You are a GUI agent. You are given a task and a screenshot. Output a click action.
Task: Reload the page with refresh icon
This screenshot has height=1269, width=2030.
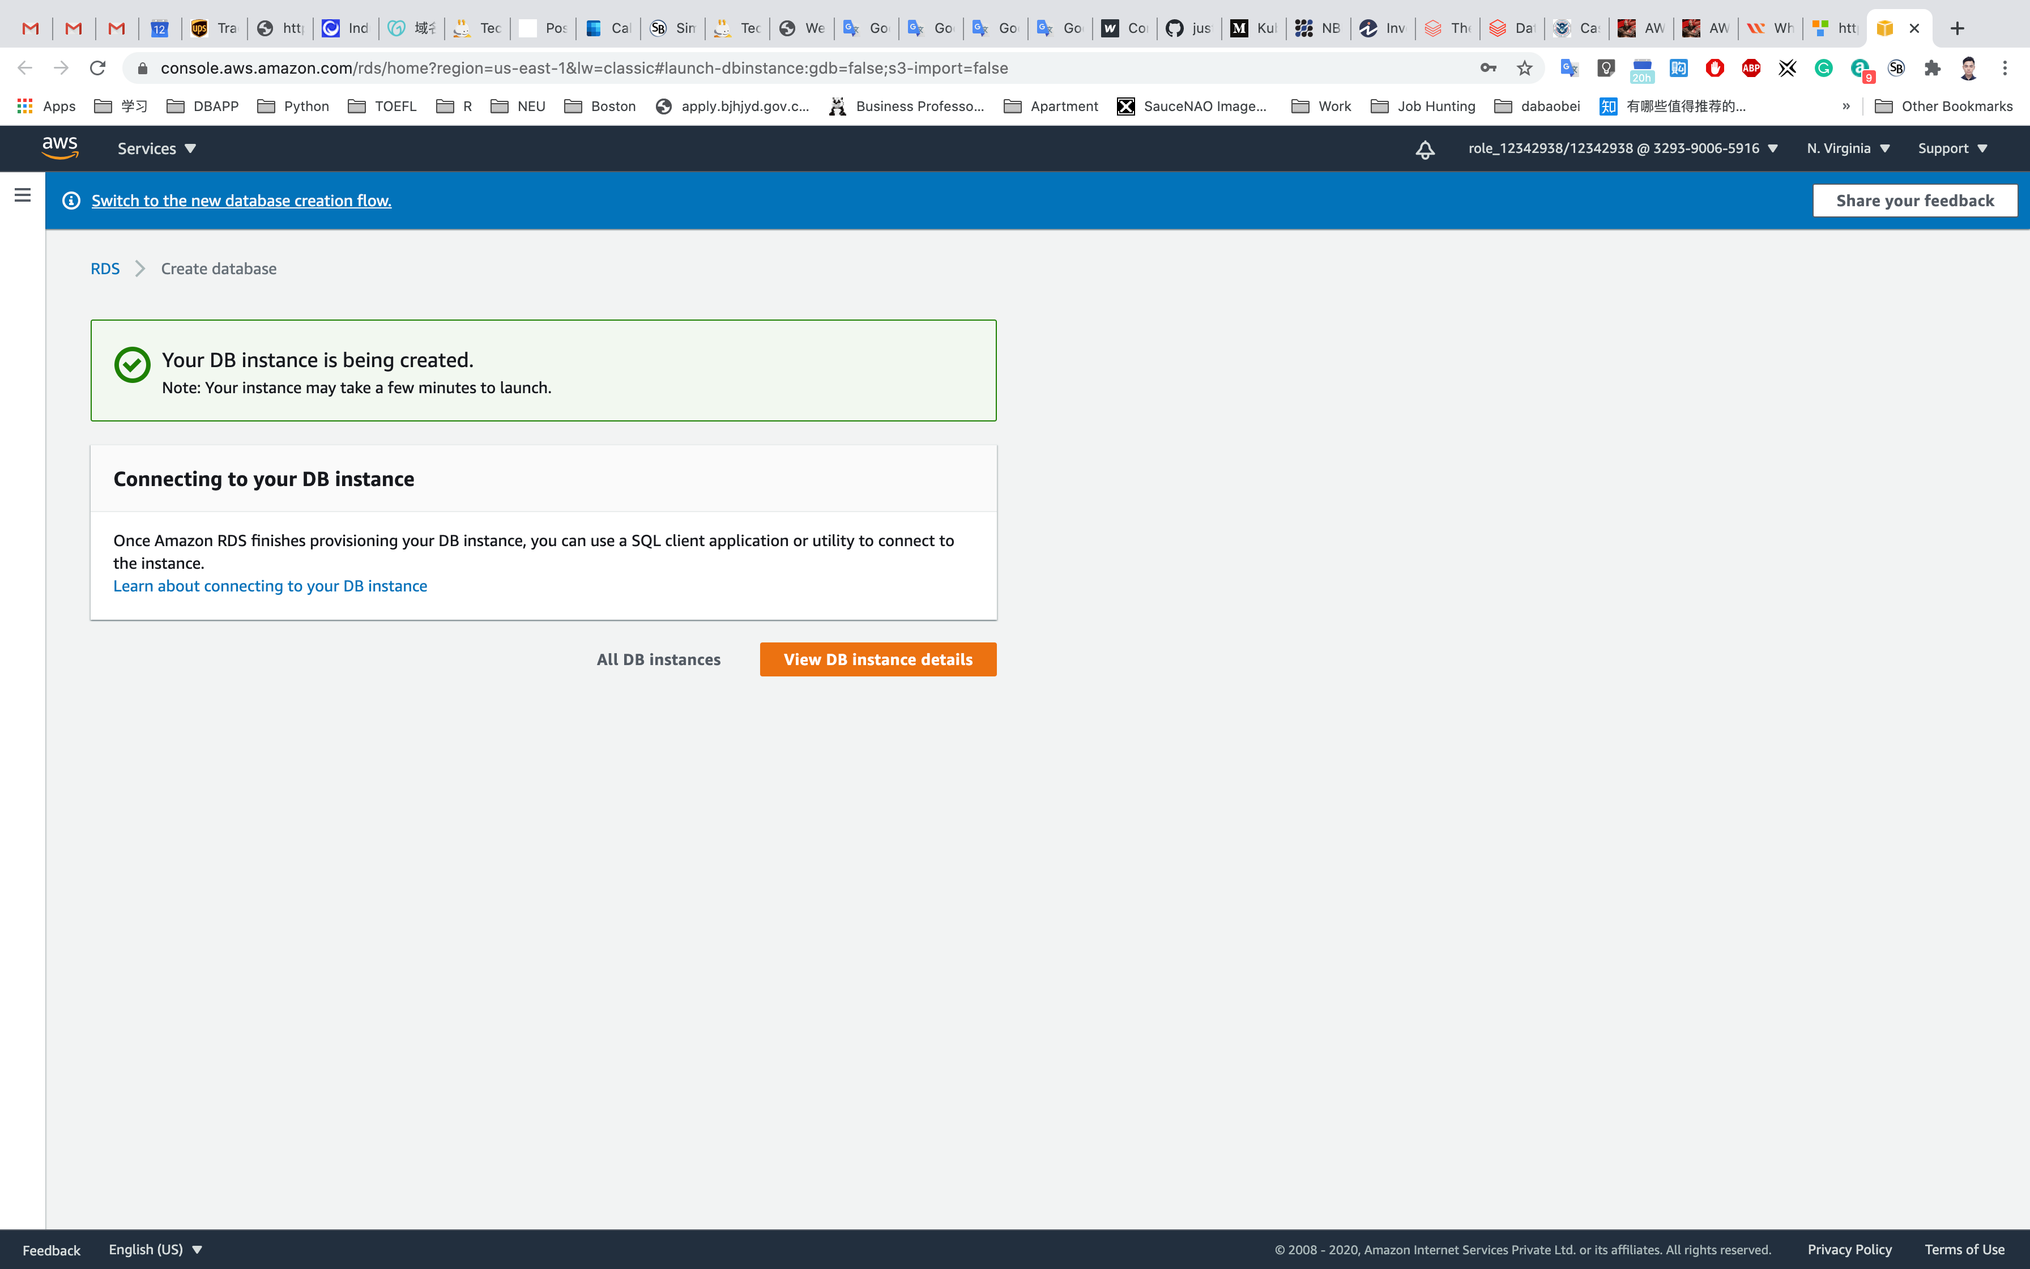click(97, 68)
